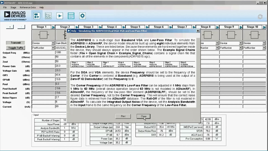Click the Stage 2 Noise Figure value 2.7
The width and height of the screenshot is (268, 151).
(x=61, y=97)
